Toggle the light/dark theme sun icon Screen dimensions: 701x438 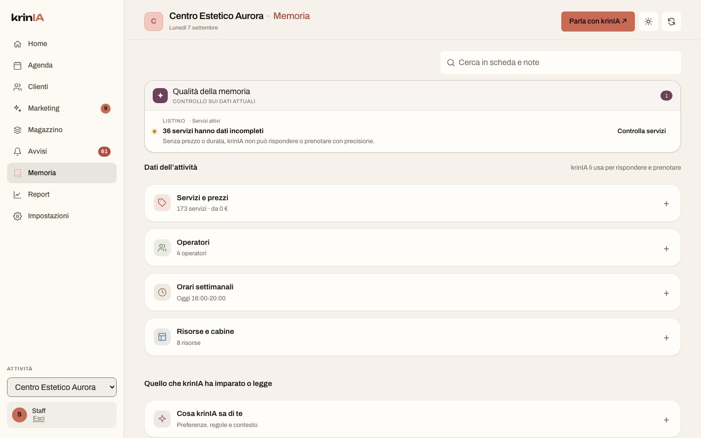coord(648,22)
